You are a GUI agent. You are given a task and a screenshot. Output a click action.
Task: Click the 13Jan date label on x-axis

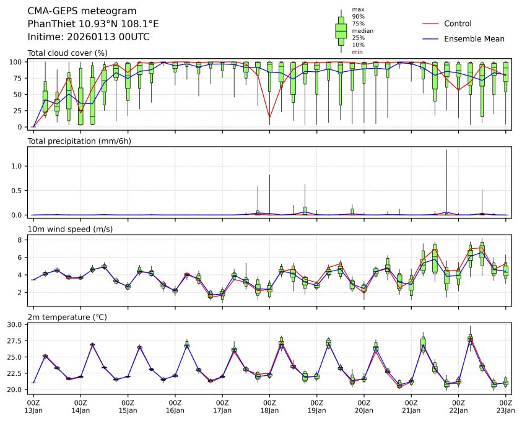(x=33, y=410)
